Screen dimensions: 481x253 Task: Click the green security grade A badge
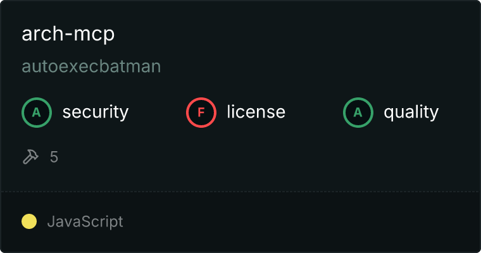[37, 113]
